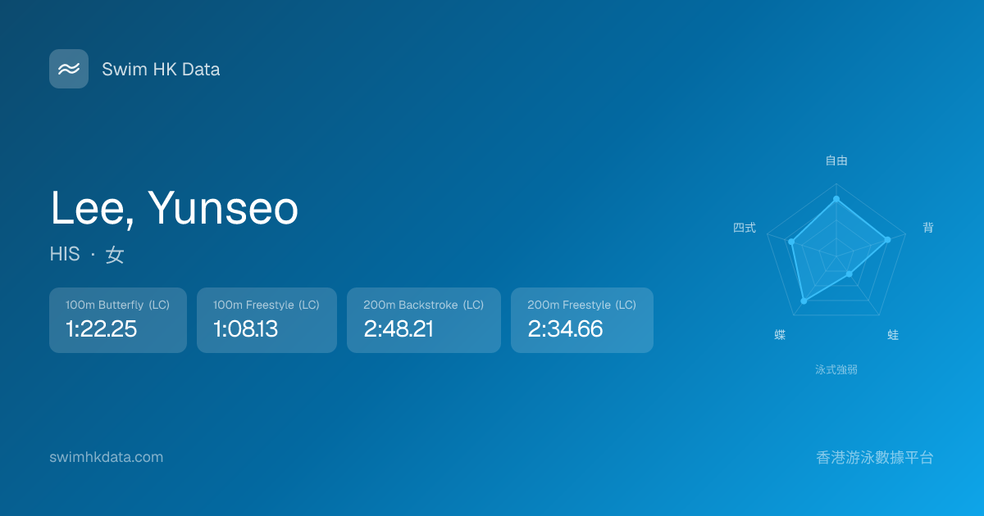The height and width of the screenshot is (516, 984).
Task: Click the 自由 freestyle axis label on radar
Action: [x=836, y=161]
